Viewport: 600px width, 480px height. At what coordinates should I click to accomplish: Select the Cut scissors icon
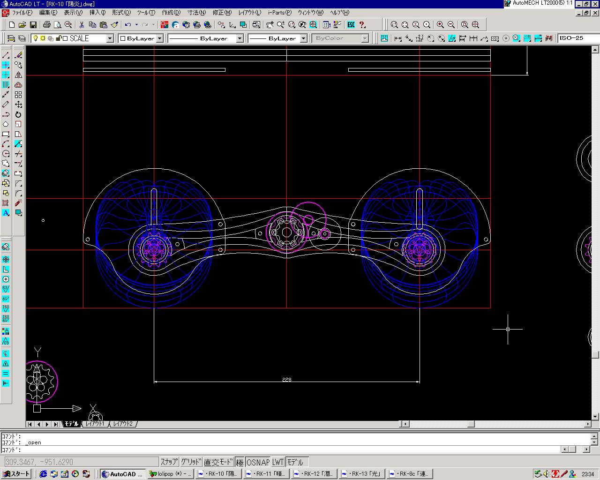tap(82, 25)
